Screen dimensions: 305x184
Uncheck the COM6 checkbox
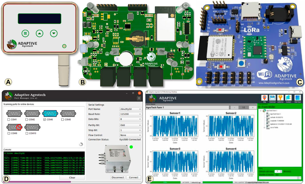45,119
